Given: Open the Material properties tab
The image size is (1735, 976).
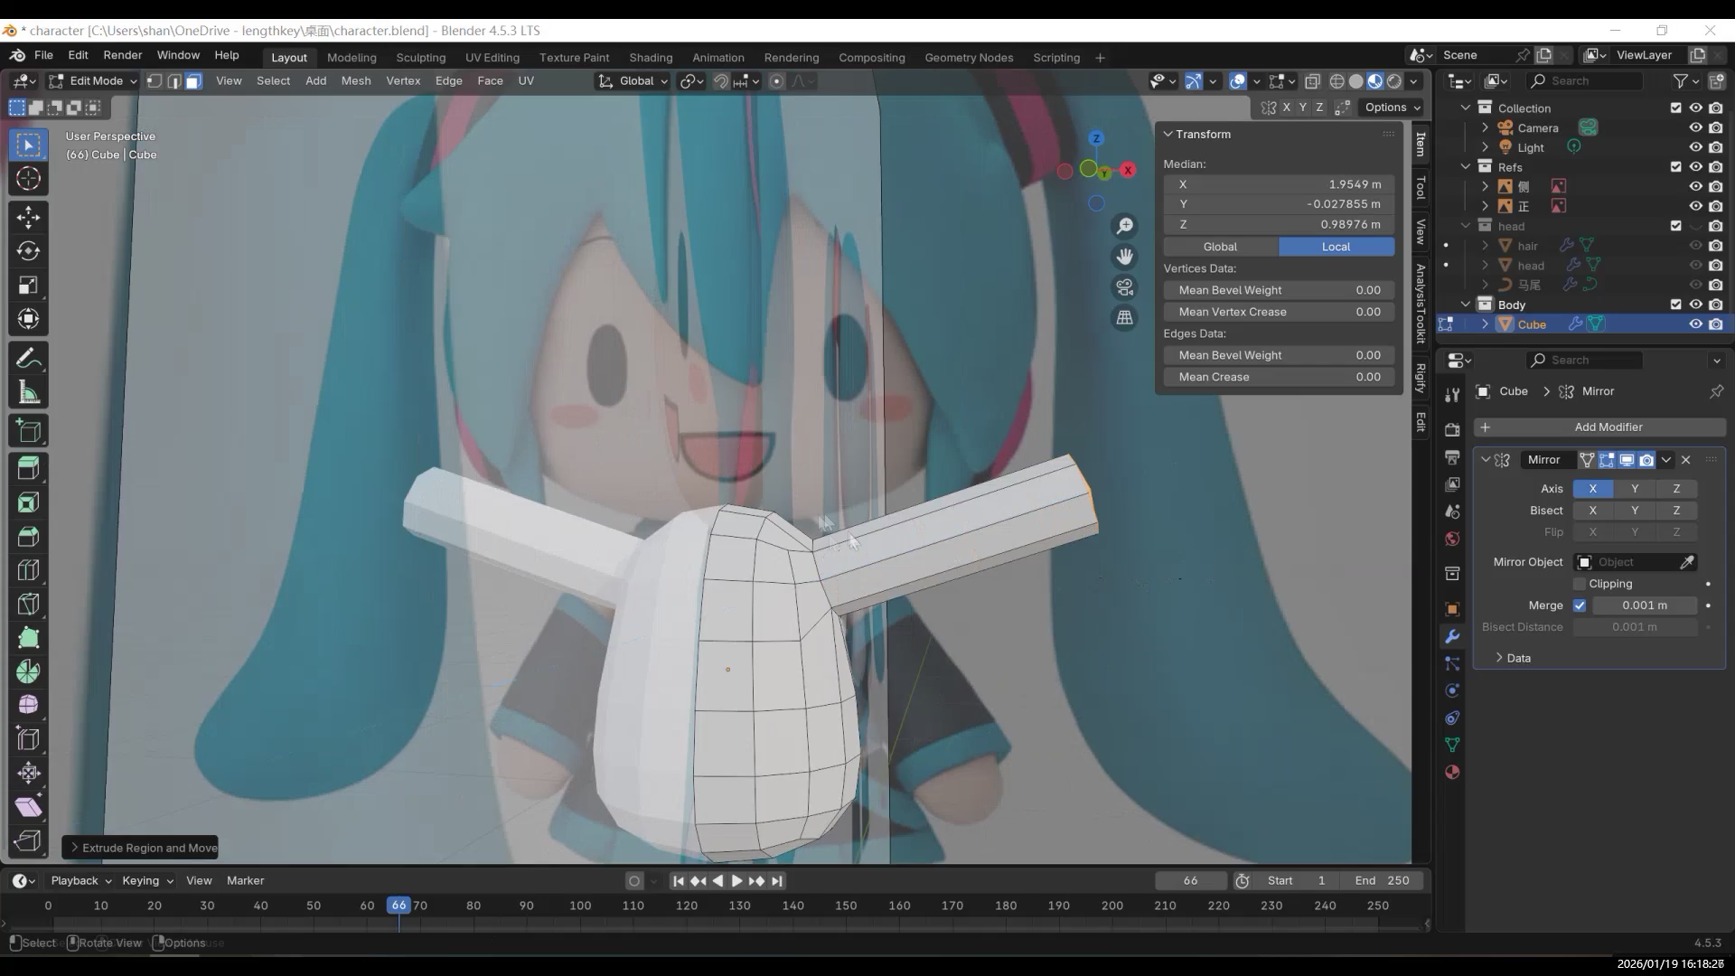Looking at the screenshot, I should pos(1452,773).
